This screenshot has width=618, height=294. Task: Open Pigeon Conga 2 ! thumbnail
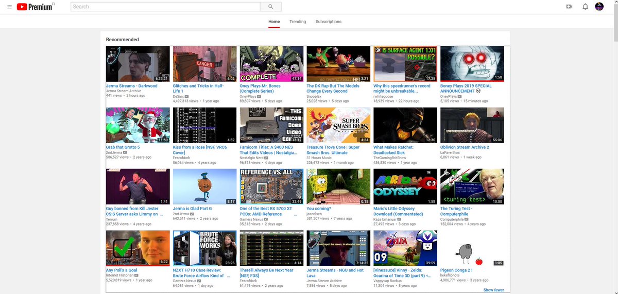(x=472, y=248)
